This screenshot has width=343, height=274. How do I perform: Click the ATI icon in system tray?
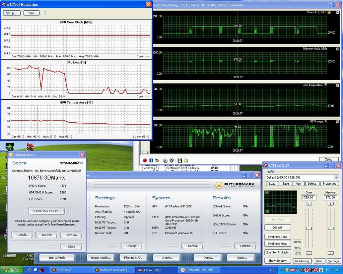click(292, 270)
